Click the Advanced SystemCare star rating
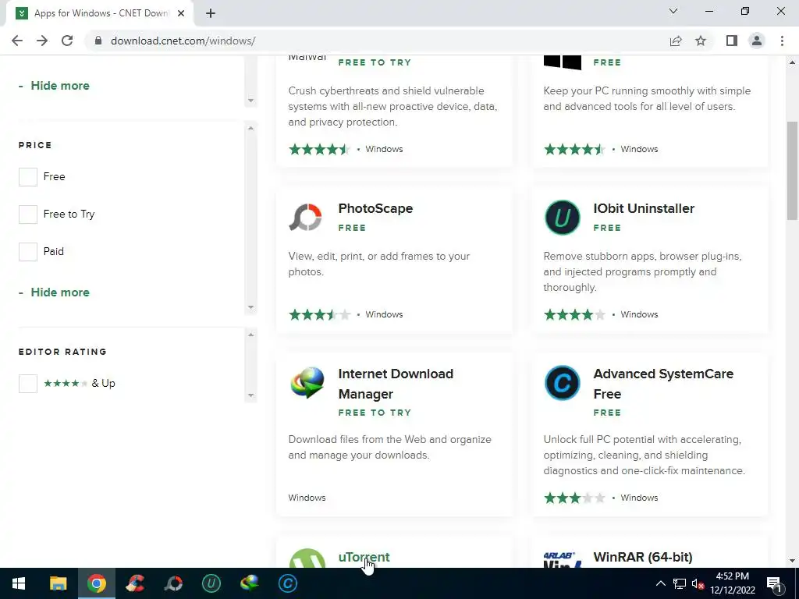This screenshot has height=599, width=799. point(574,498)
